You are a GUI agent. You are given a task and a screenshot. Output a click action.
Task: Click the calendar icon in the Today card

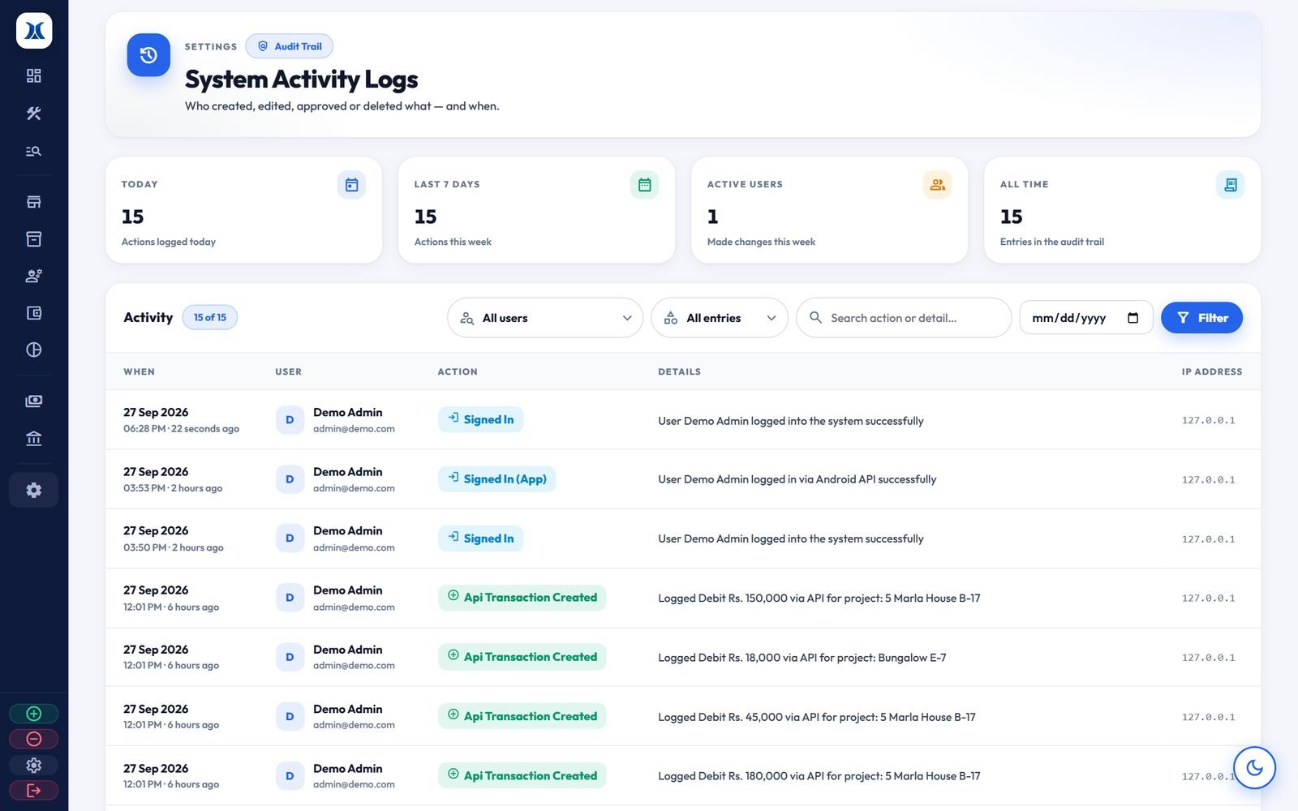pos(351,185)
